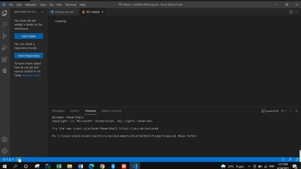Viewport: 301px width, 169px height.
Task: Open the Go menu
Action: [x=51, y=5]
